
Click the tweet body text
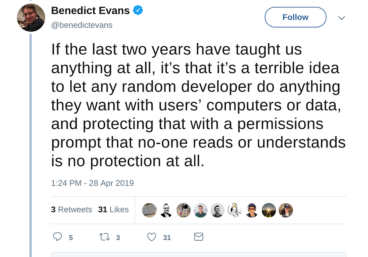point(198,105)
